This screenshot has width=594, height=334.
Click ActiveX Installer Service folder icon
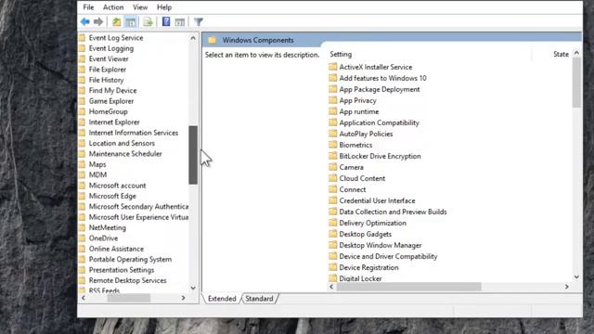(x=333, y=67)
